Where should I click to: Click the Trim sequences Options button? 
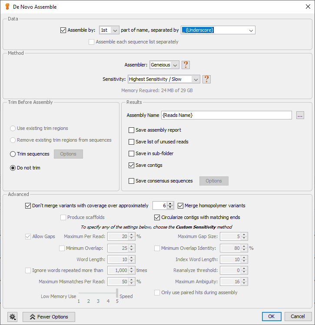[x=68, y=154]
